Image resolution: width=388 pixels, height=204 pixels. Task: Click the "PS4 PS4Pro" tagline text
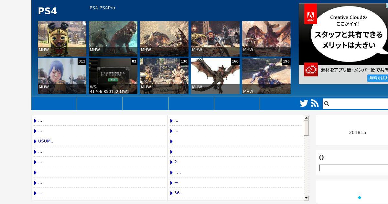click(x=102, y=8)
